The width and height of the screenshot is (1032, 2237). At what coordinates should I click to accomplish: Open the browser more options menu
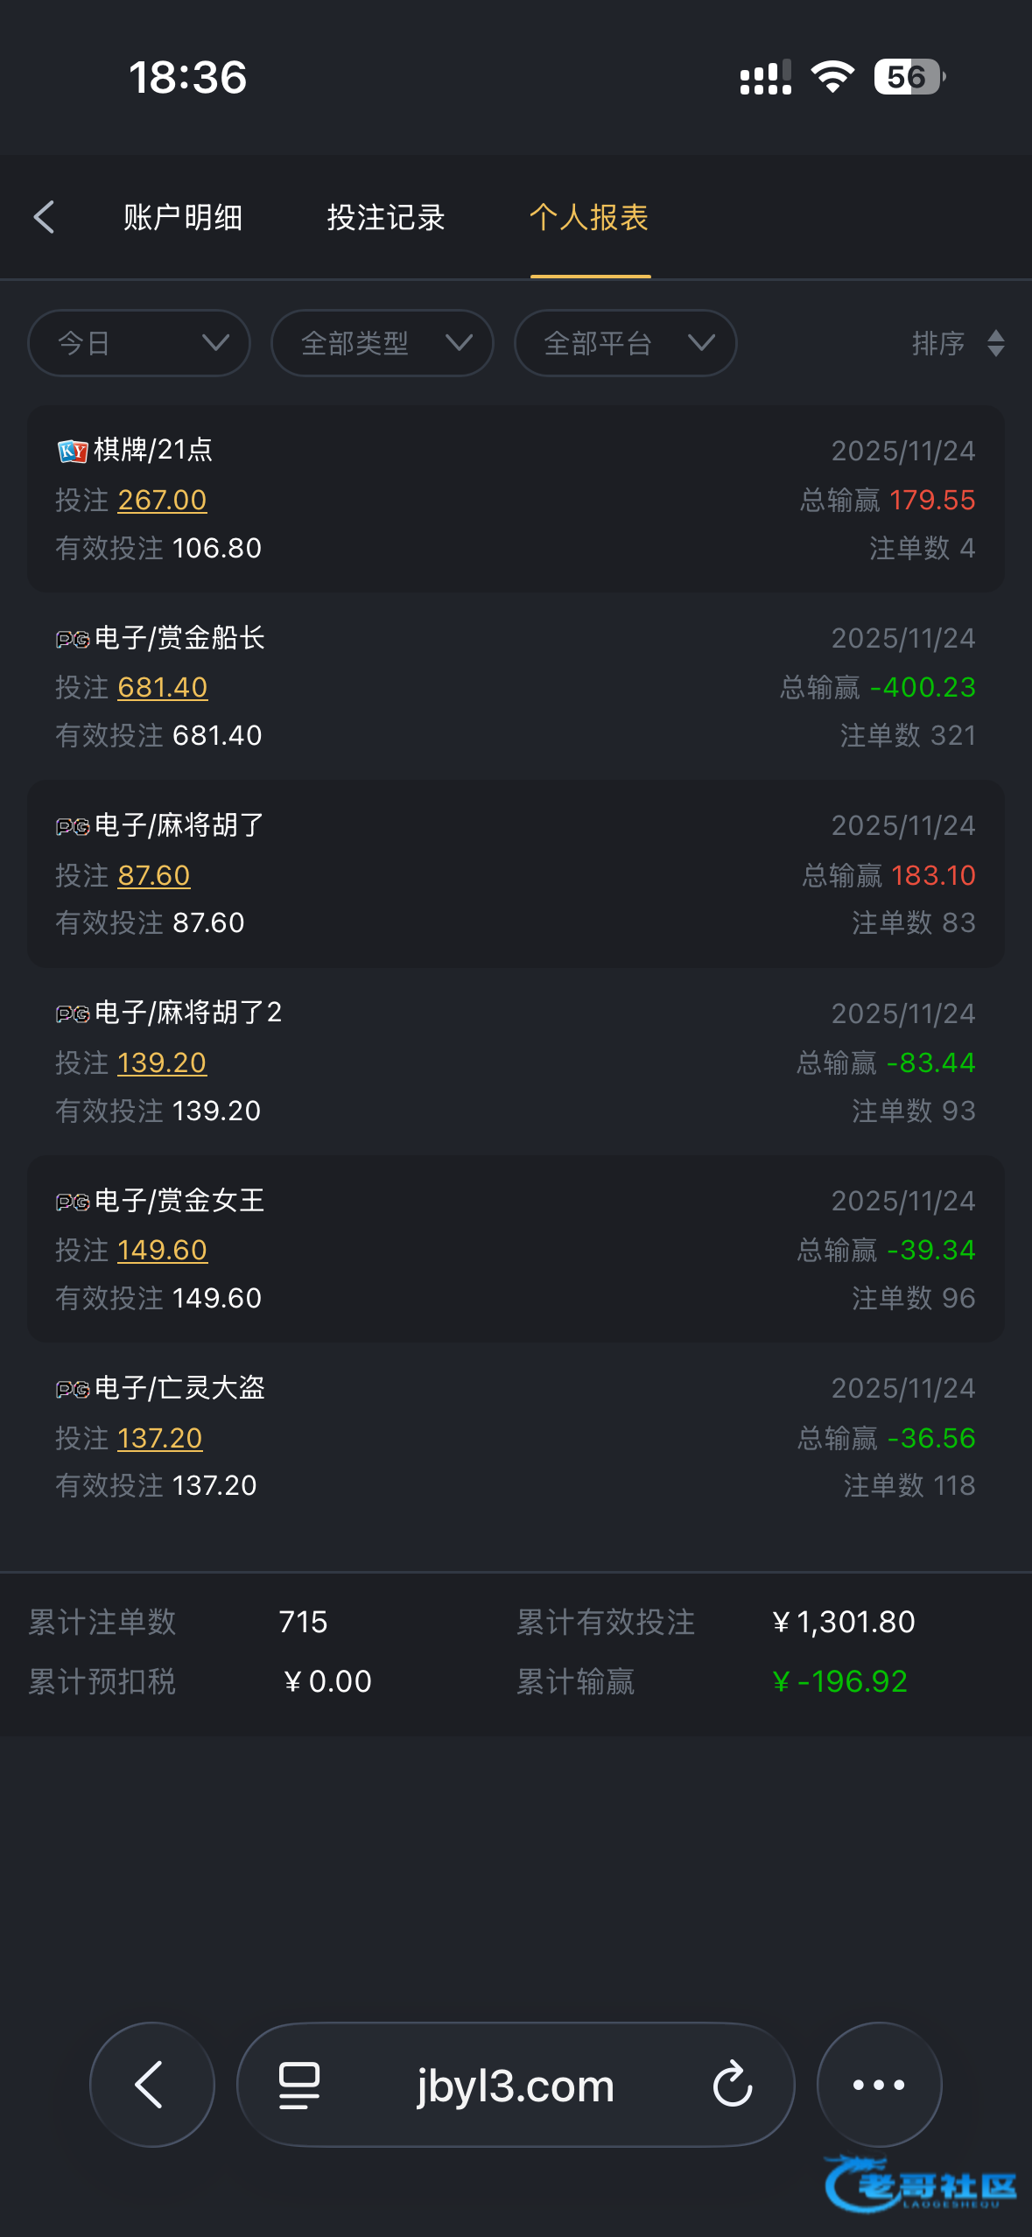click(x=879, y=2085)
